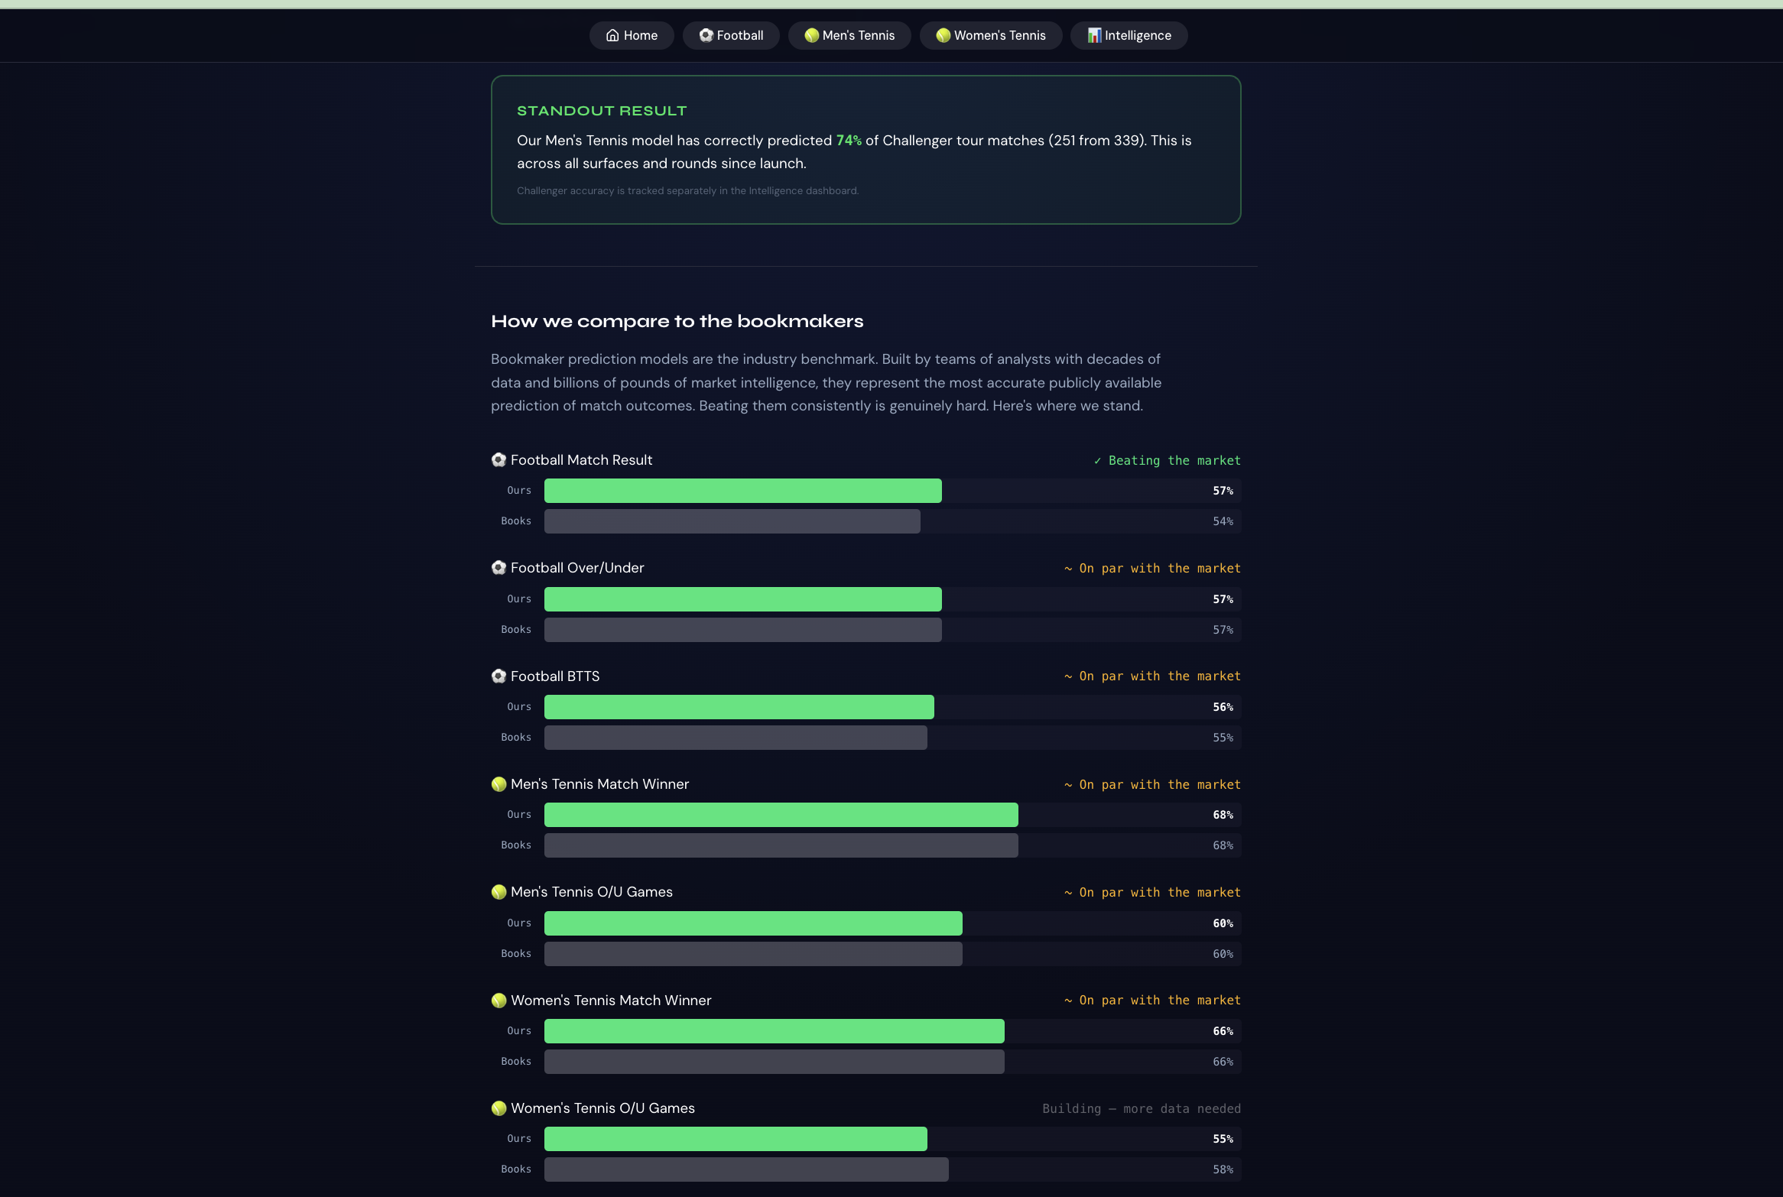Image resolution: width=1783 pixels, height=1197 pixels.
Task: Click the grey Books bar for Football Match Result
Action: tap(732, 521)
